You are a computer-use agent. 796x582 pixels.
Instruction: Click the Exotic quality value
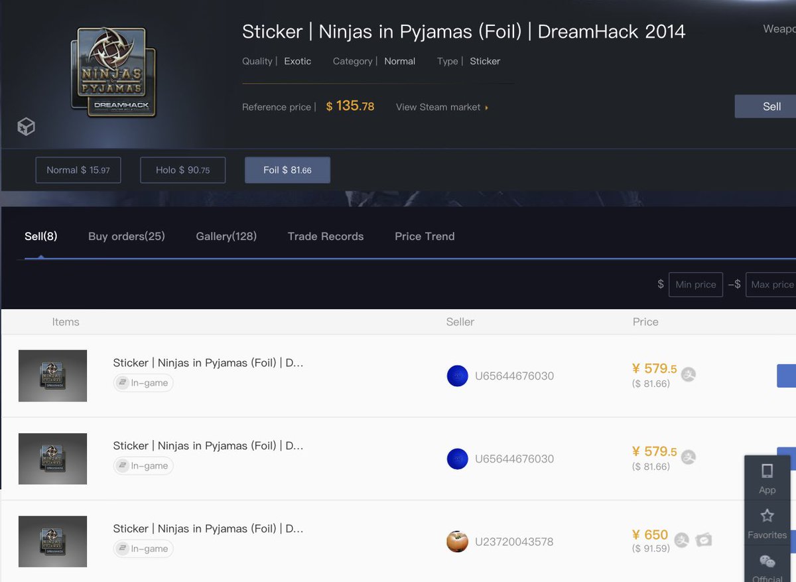(298, 61)
